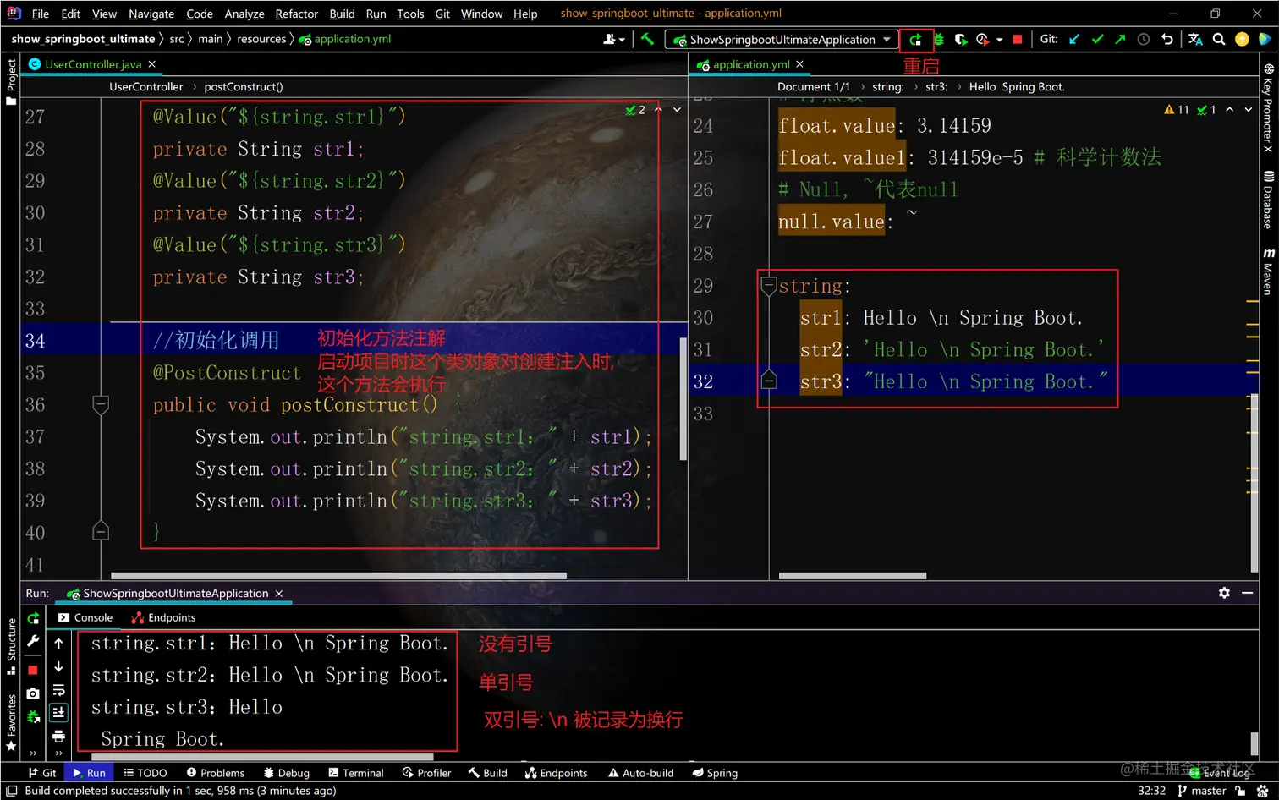Click the Build Project hammer icon
This screenshot has height=800, width=1279.
coord(647,39)
